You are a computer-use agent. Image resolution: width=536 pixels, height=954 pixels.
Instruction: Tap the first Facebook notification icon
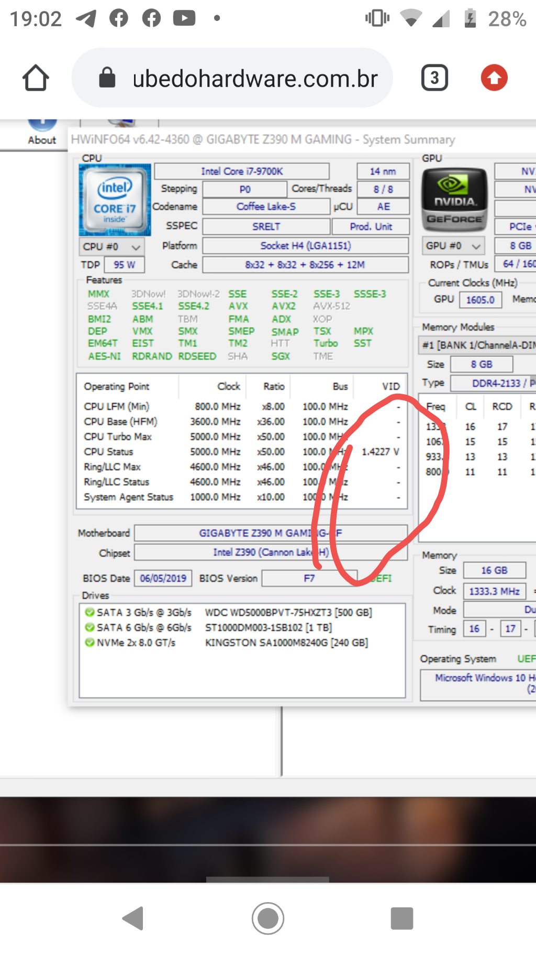119,18
